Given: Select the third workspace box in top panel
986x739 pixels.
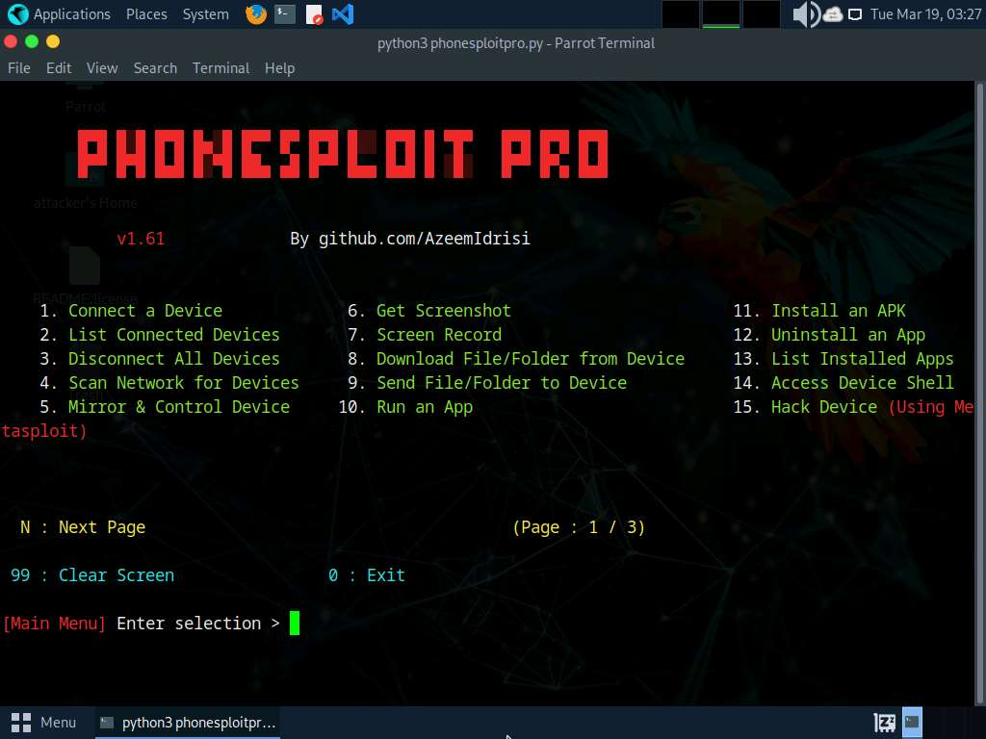Looking at the screenshot, I should (762, 13).
